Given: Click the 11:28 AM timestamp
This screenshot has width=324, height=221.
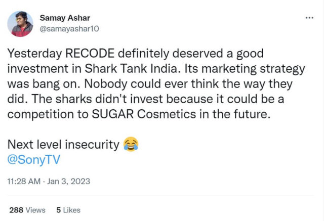Looking at the screenshot, I should click(23, 181).
